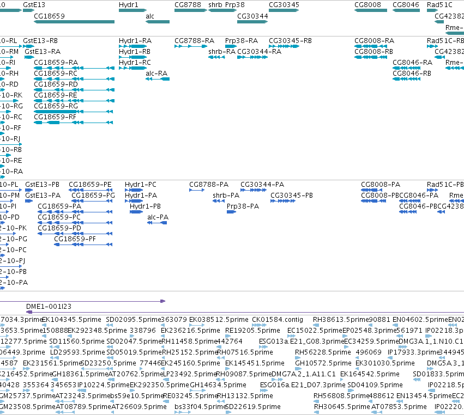The width and height of the screenshot is (464, 415).
Task: Click the GstE13-PA protein label
Action: [43, 196]
